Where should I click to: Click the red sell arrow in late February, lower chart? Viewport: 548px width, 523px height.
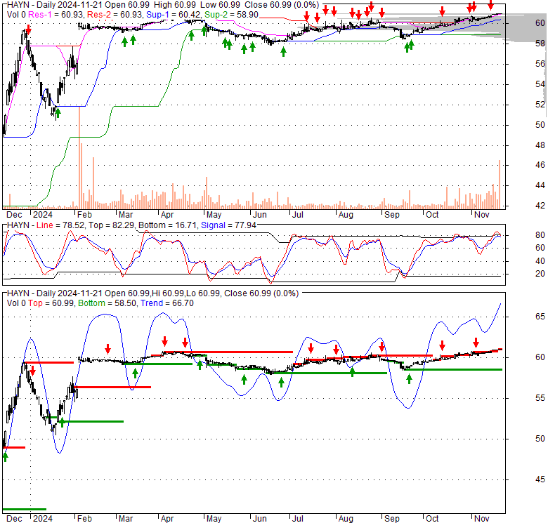[x=108, y=348]
